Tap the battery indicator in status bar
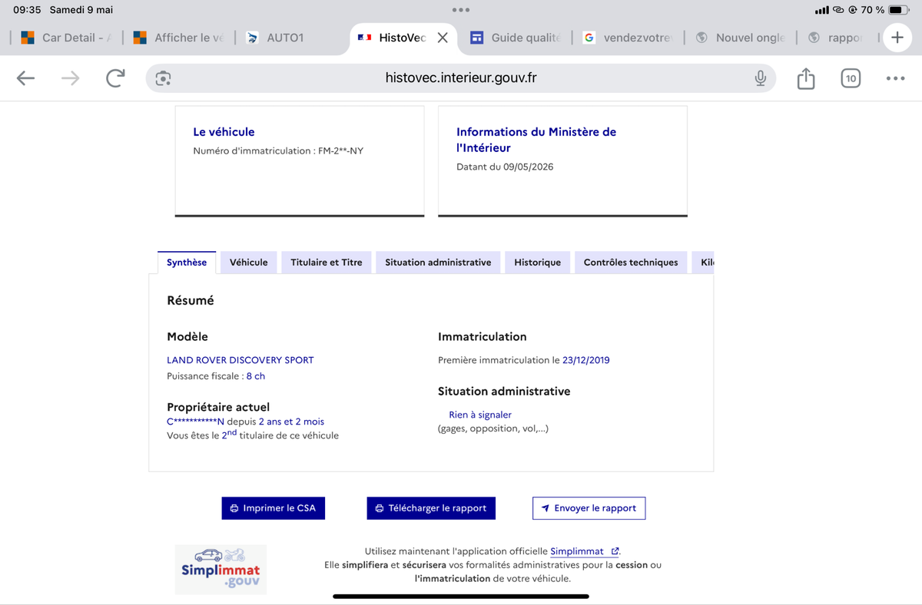This screenshot has height=605, width=922. (899, 10)
